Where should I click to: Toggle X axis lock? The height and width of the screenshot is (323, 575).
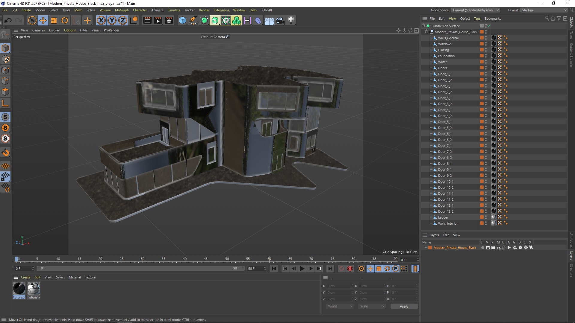tap(101, 20)
